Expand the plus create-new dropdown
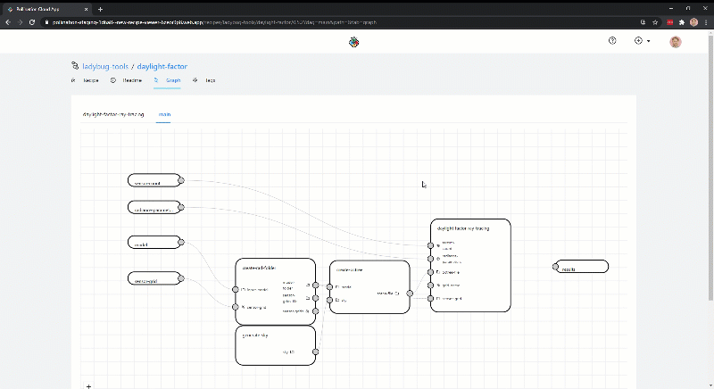 [642, 41]
